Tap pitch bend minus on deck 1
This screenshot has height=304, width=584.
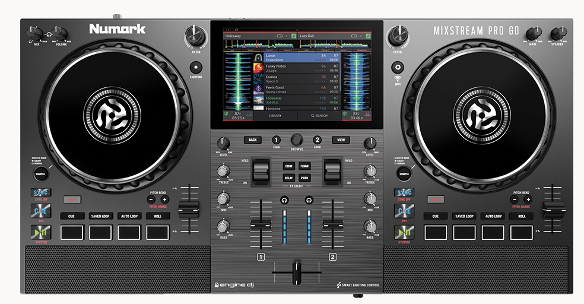click(152, 199)
